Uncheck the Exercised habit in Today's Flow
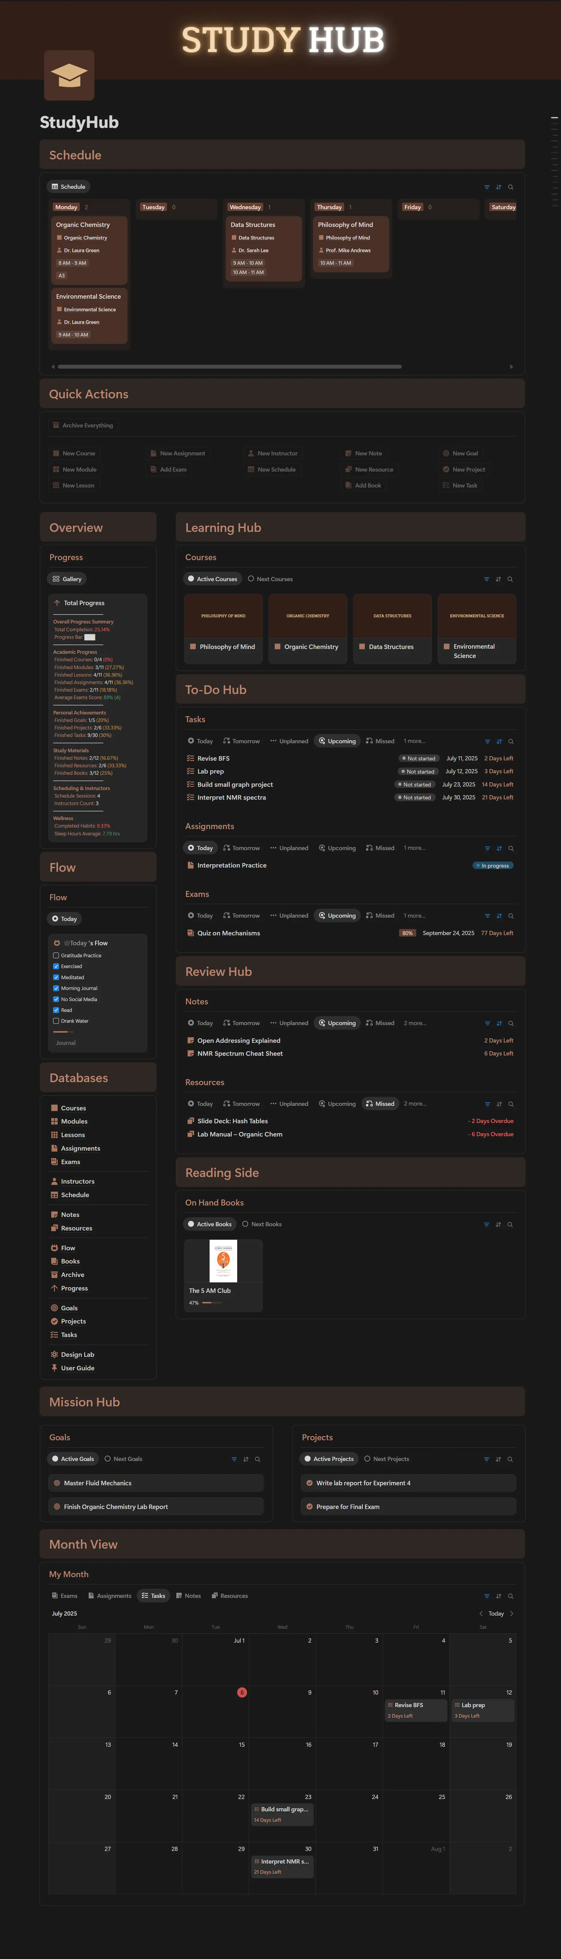This screenshot has width=561, height=1959. [x=55, y=967]
